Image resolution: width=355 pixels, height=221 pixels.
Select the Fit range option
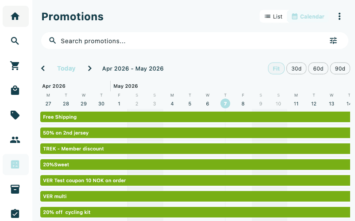coord(276,68)
